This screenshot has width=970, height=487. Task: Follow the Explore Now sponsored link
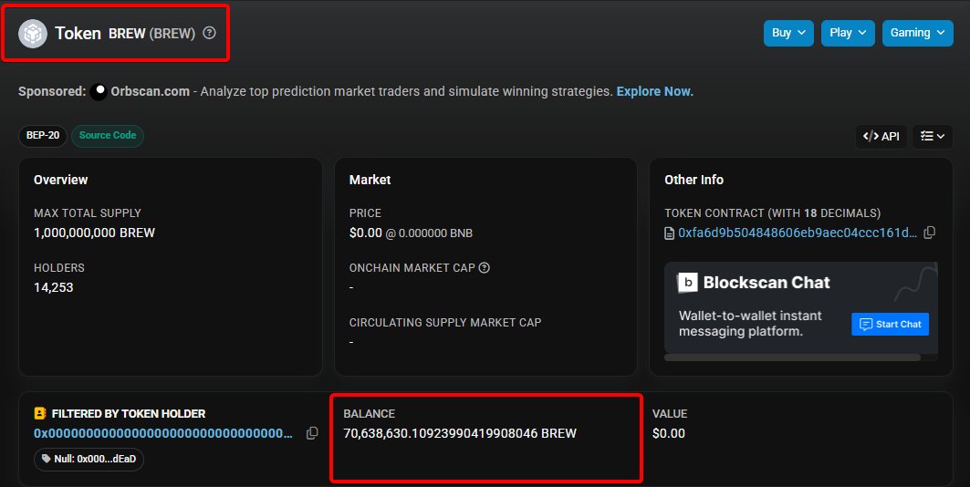(654, 91)
